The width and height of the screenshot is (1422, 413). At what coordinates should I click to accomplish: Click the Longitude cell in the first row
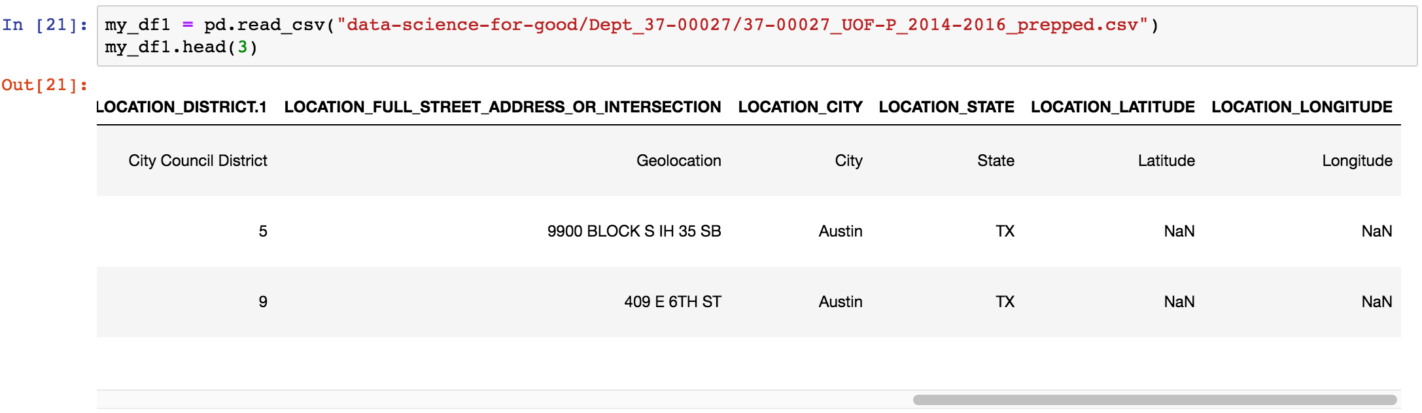[x=1357, y=161]
